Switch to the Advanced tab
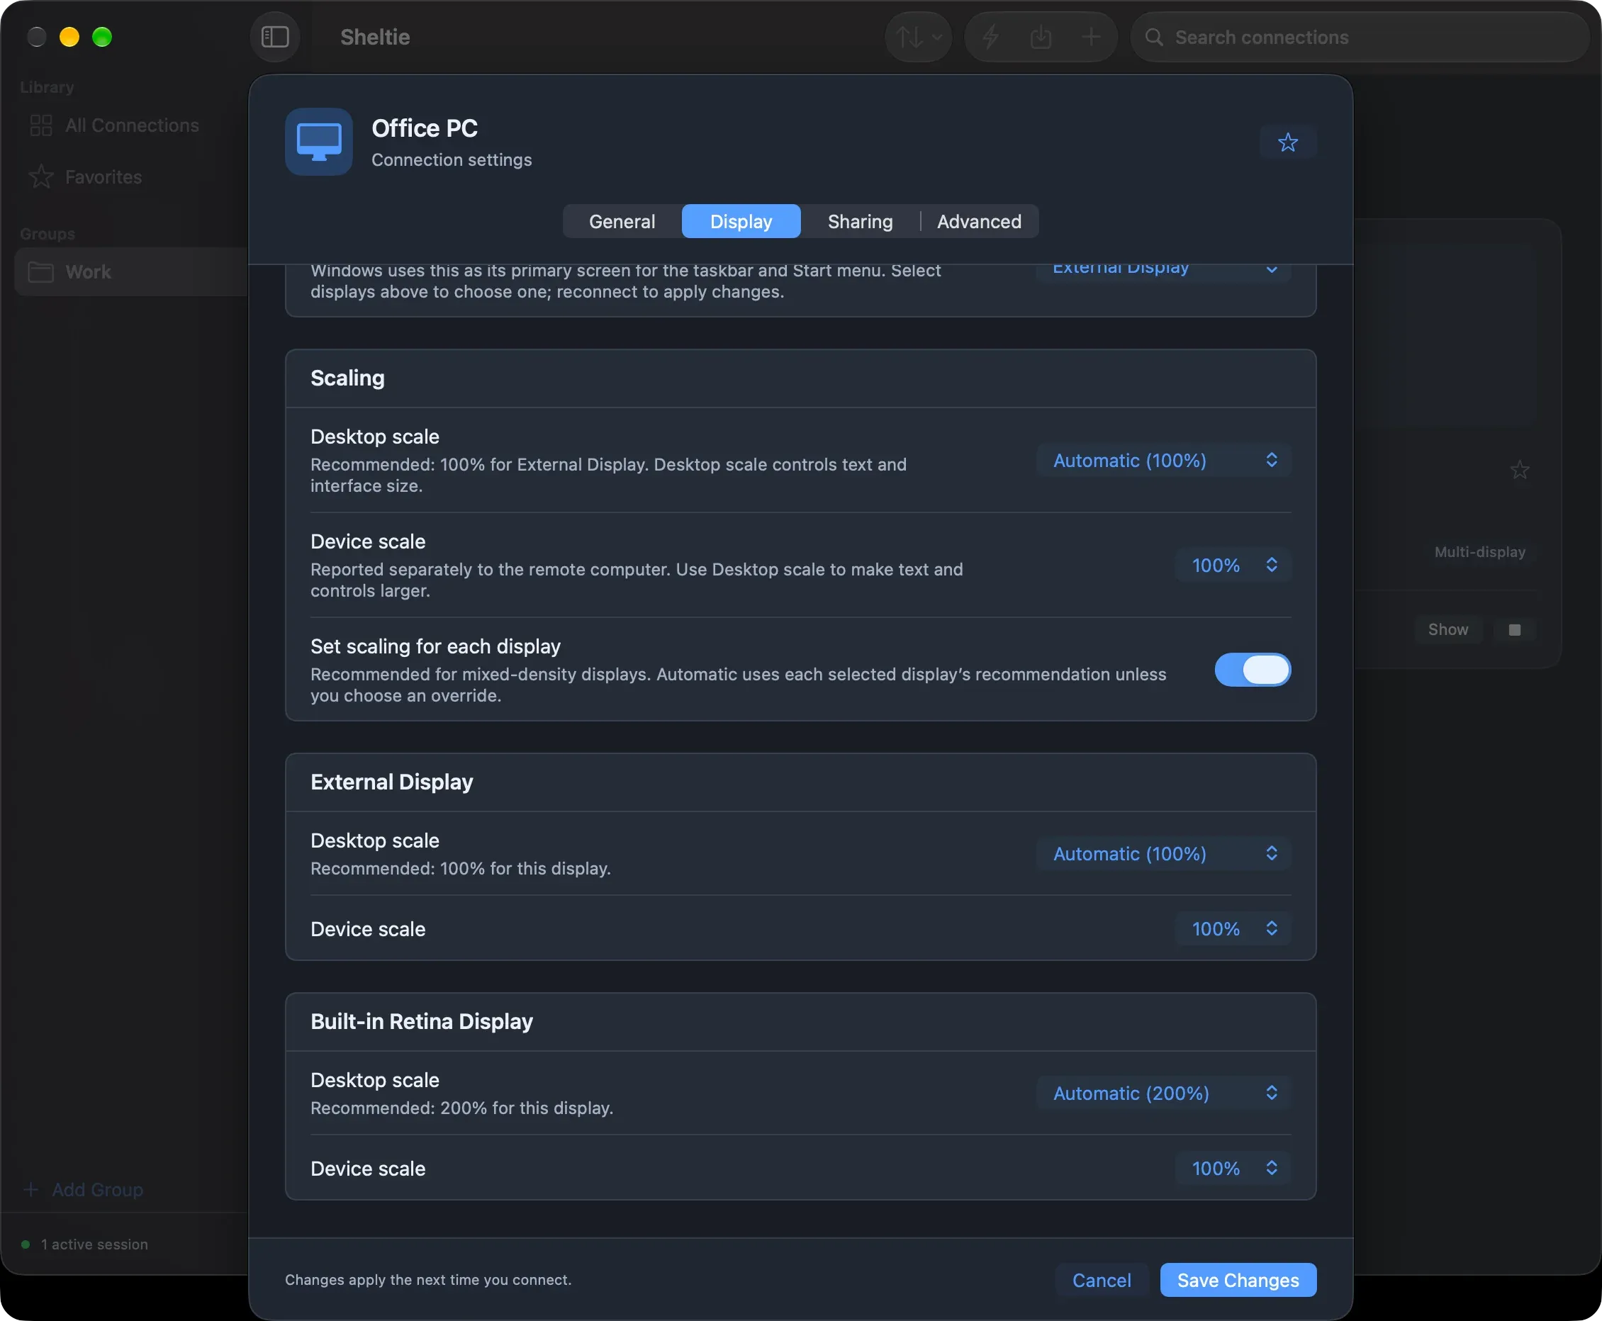Image resolution: width=1602 pixels, height=1321 pixels. coord(979,221)
